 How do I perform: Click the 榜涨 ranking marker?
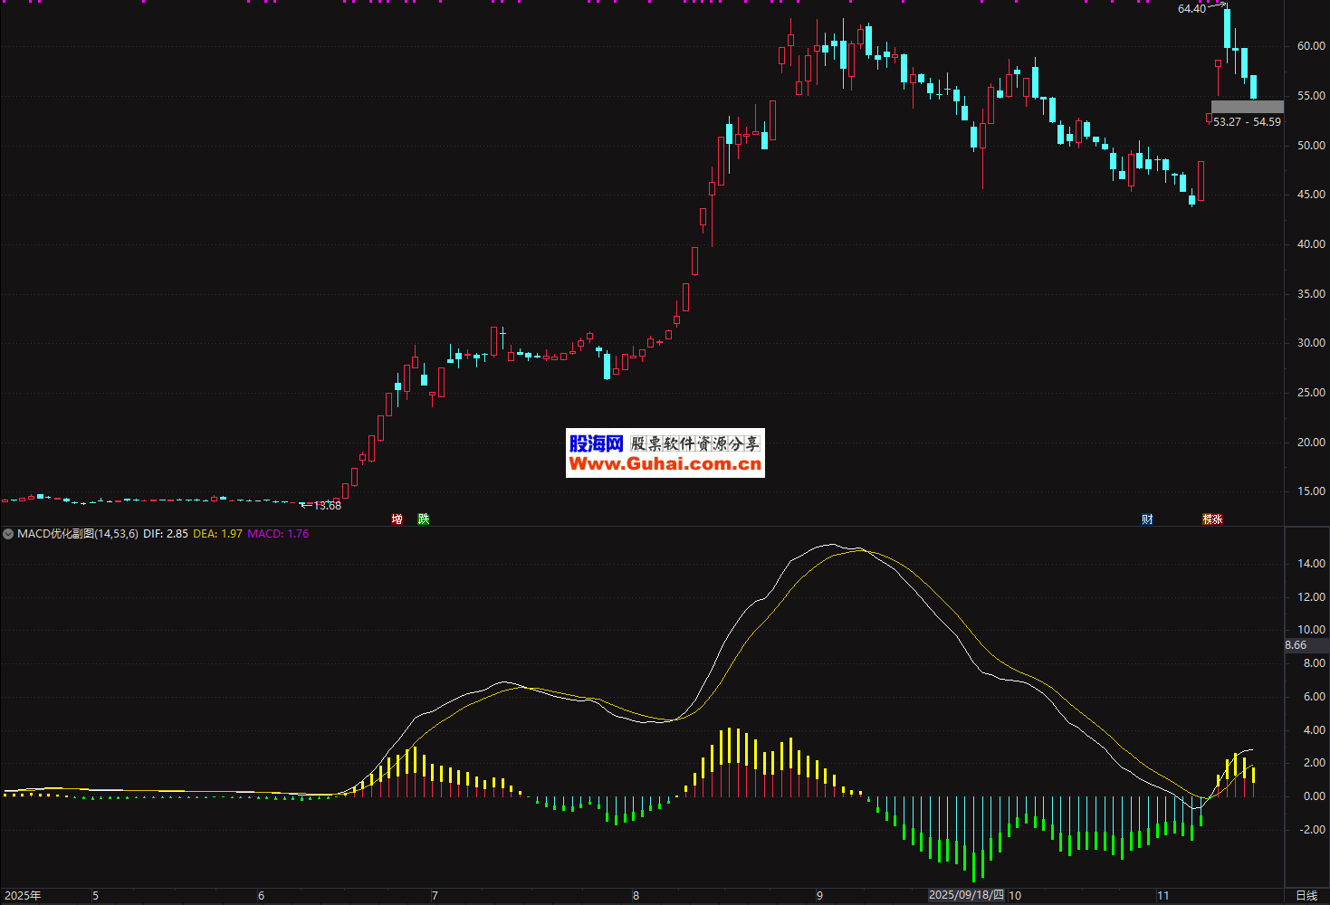1212,519
